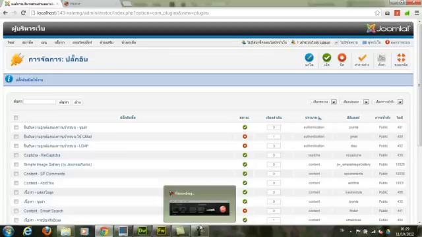The image size is (422, 237).
Task: Click the blue info icon in message bar
Action: 9,79
